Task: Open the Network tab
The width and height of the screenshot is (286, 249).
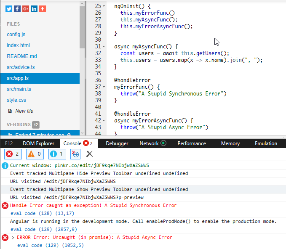Action: click(153, 143)
